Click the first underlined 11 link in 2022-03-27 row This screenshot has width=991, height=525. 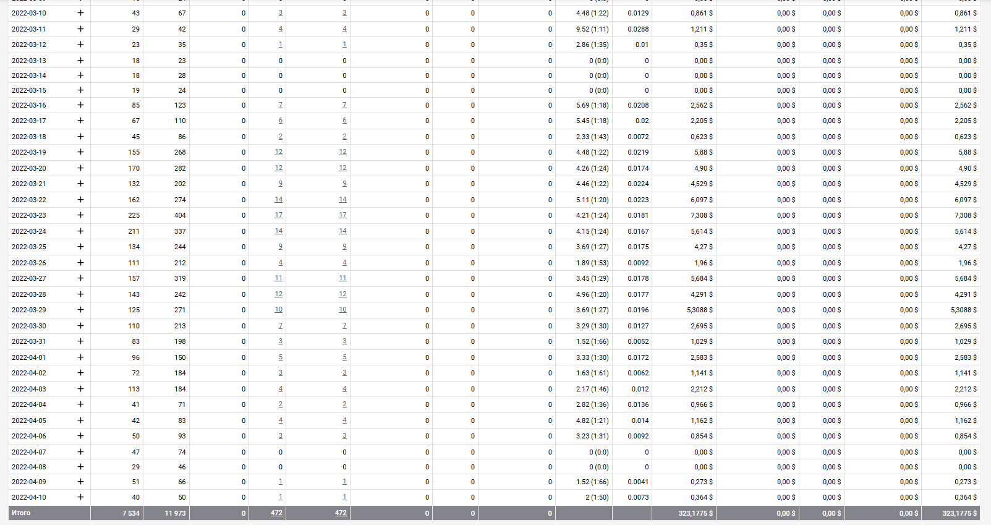click(279, 278)
